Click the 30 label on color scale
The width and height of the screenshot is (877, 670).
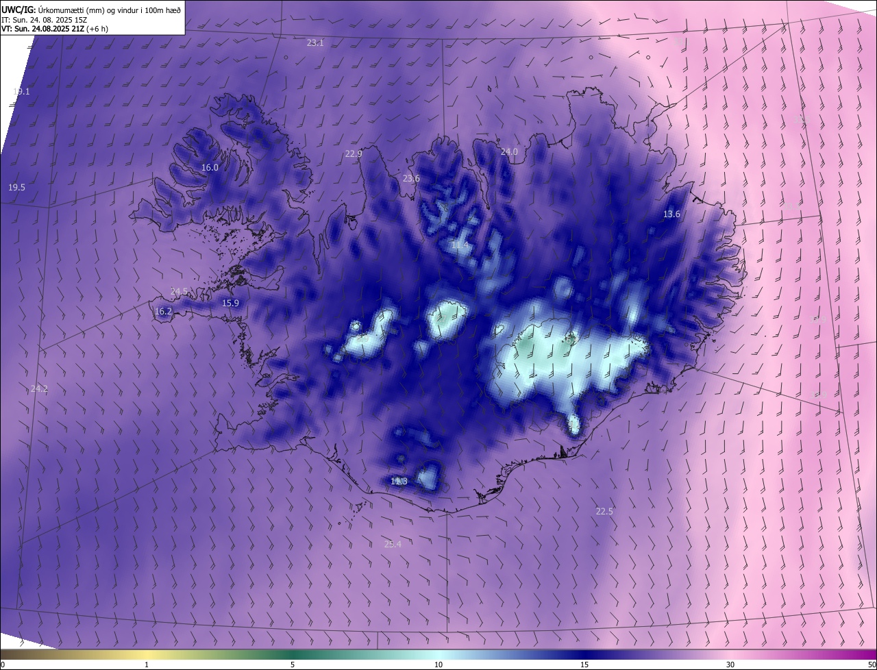coord(730,665)
